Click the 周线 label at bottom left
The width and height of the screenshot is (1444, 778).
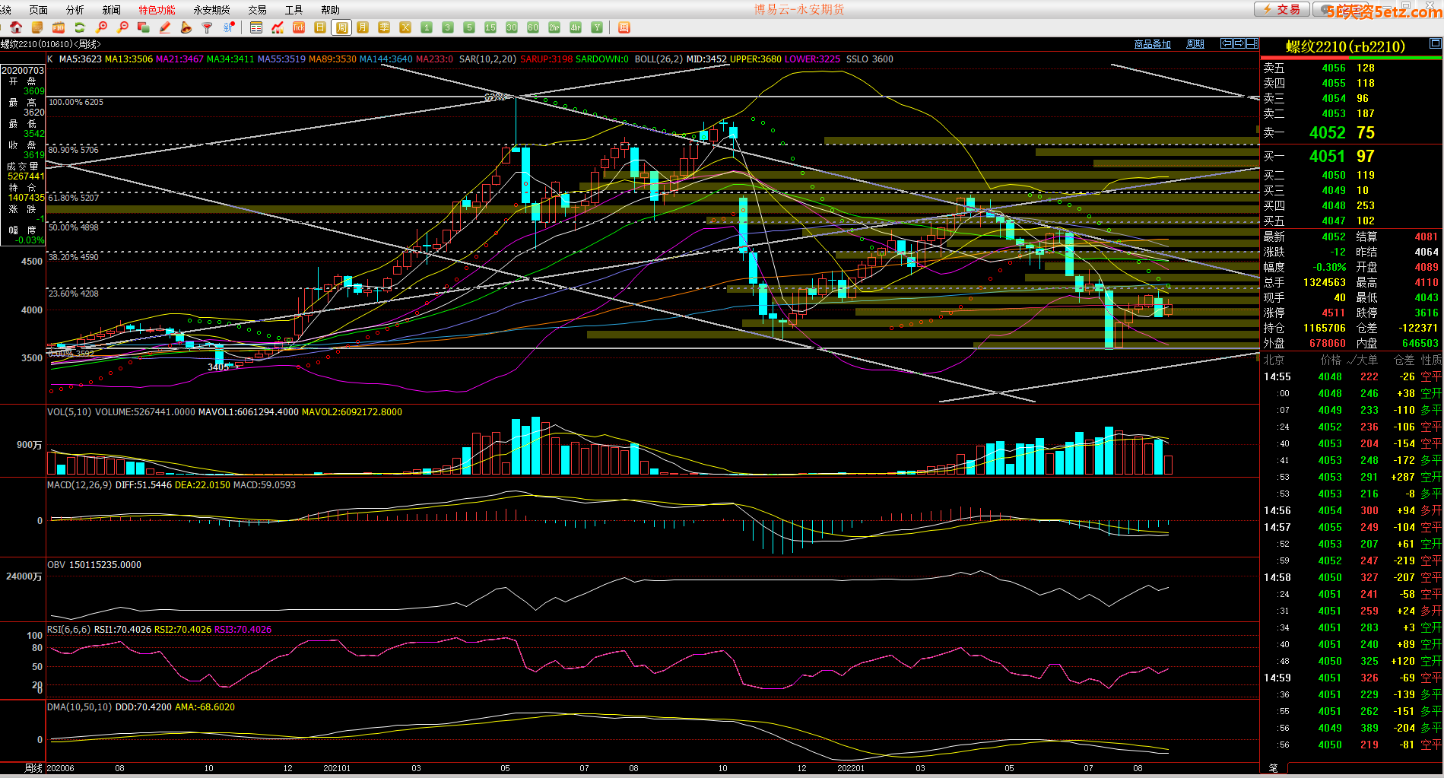pos(33,768)
